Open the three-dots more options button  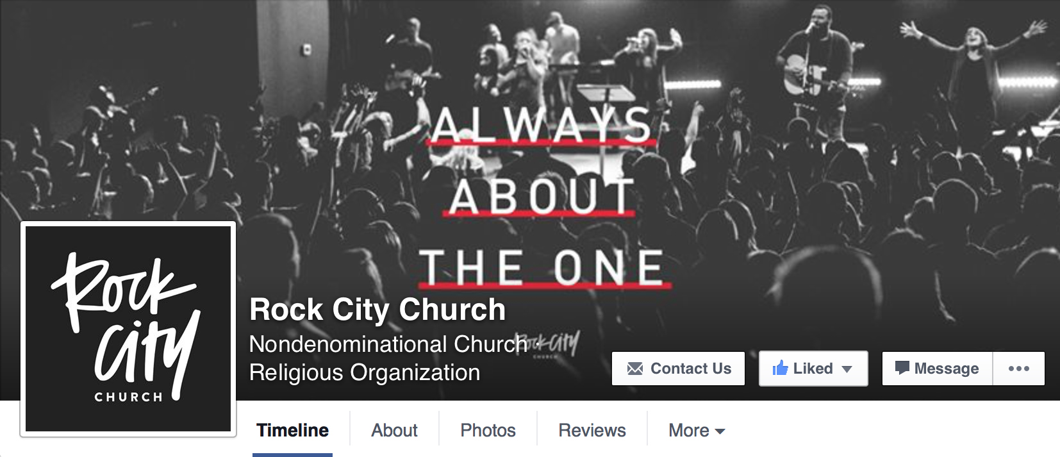(1018, 369)
